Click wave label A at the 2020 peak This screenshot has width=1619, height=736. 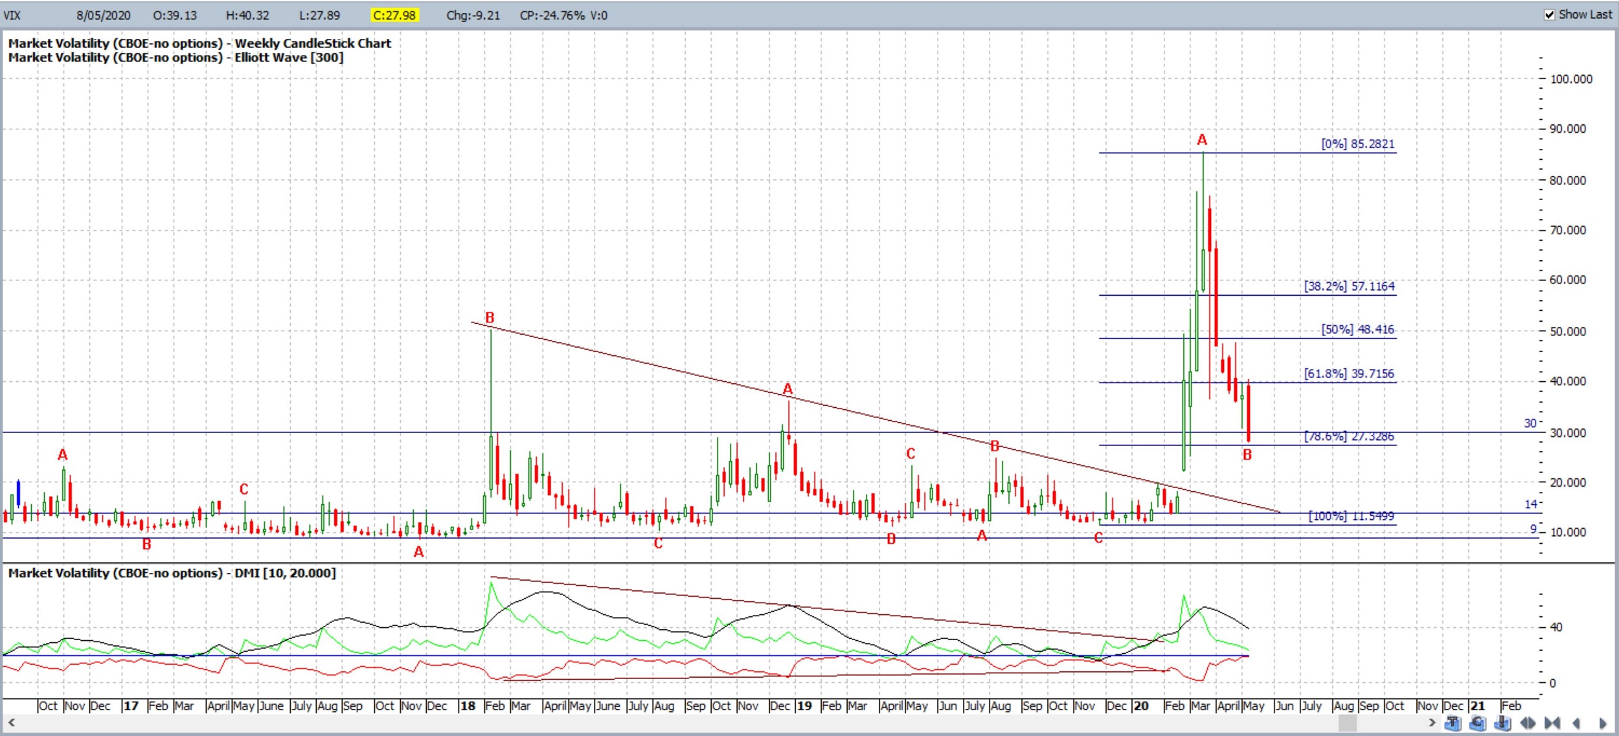[x=1202, y=140]
